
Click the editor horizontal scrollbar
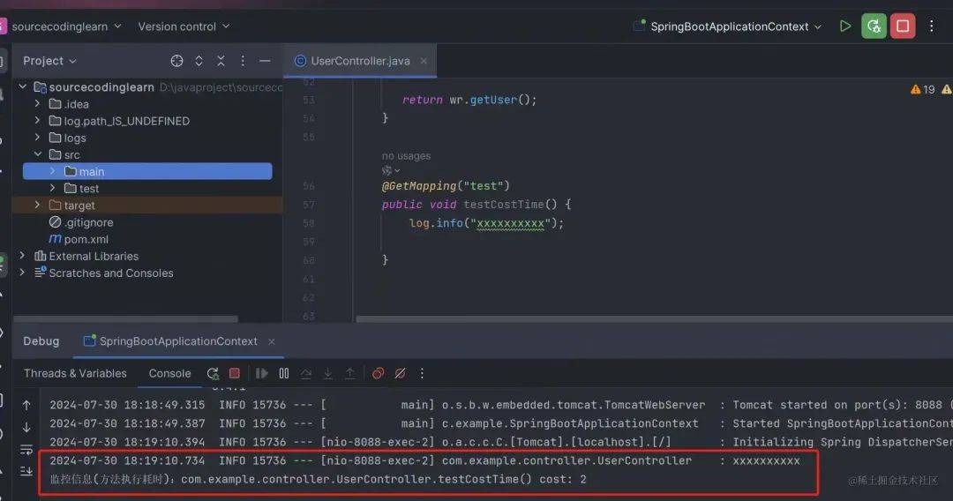[654, 318]
